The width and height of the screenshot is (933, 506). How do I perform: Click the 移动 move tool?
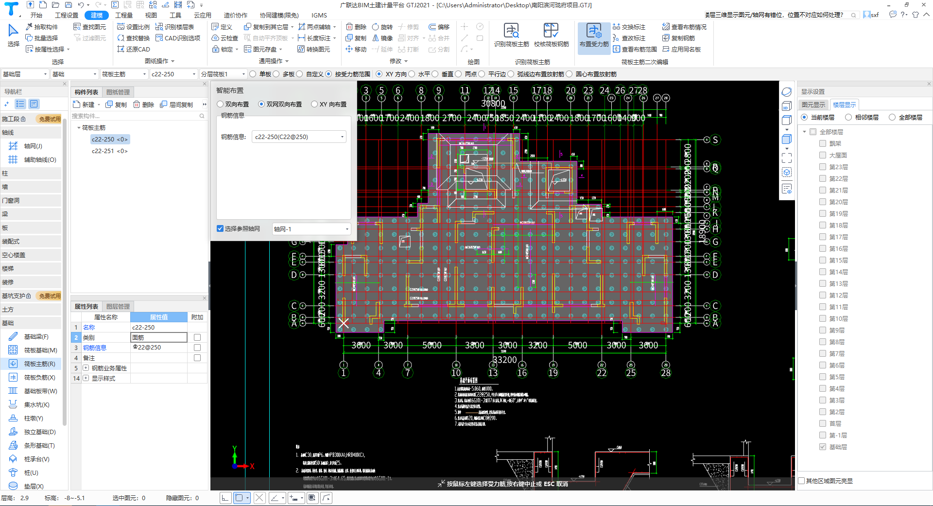click(x=356, y=49)
